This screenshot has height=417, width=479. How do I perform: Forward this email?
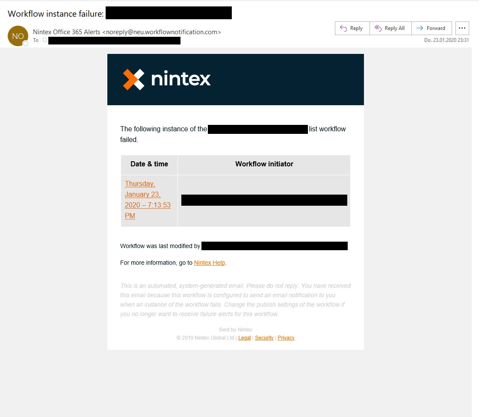(x=432, y=28)
